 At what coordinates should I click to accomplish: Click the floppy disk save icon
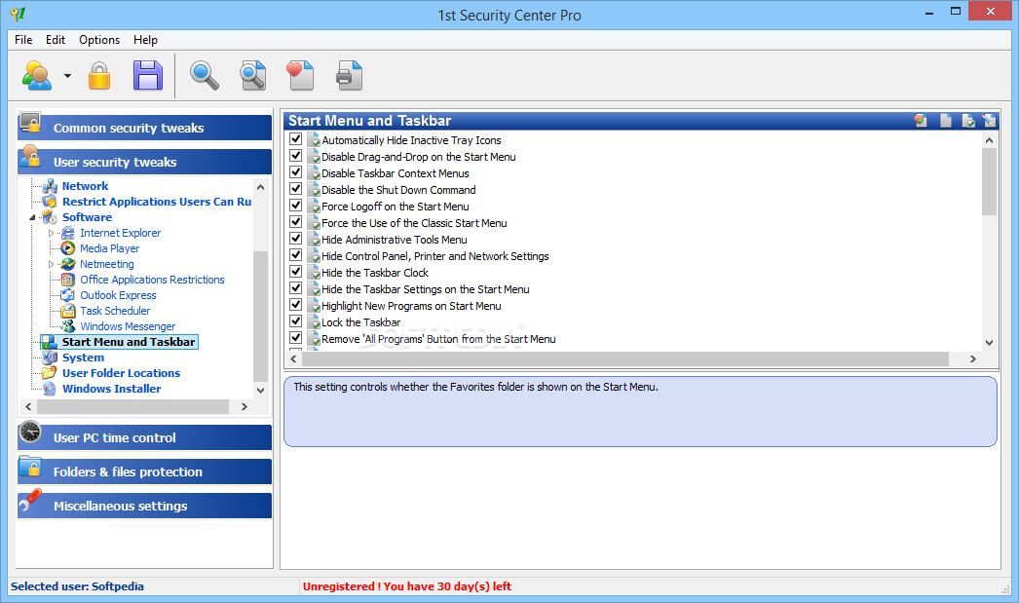(x=148, y=75)
